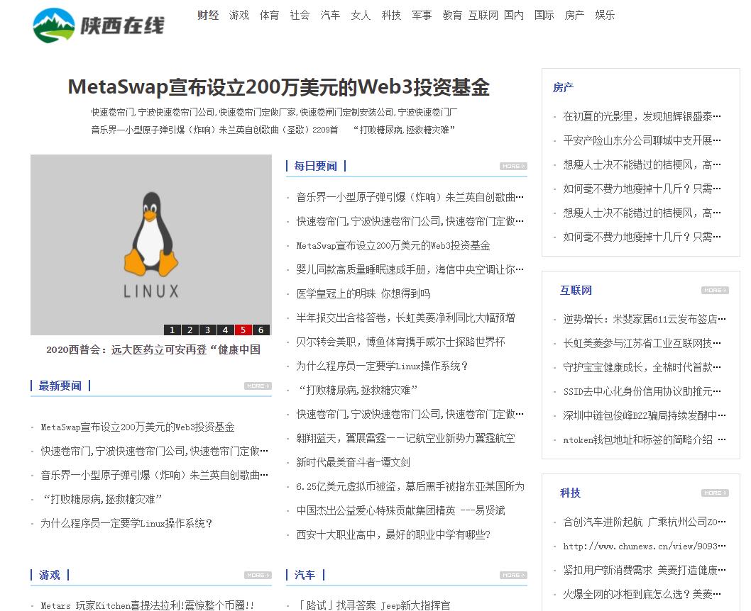Open 守护宝宝健康成长，全棉时代 article
Screen dimensions: 751x611
pos(642,368)
